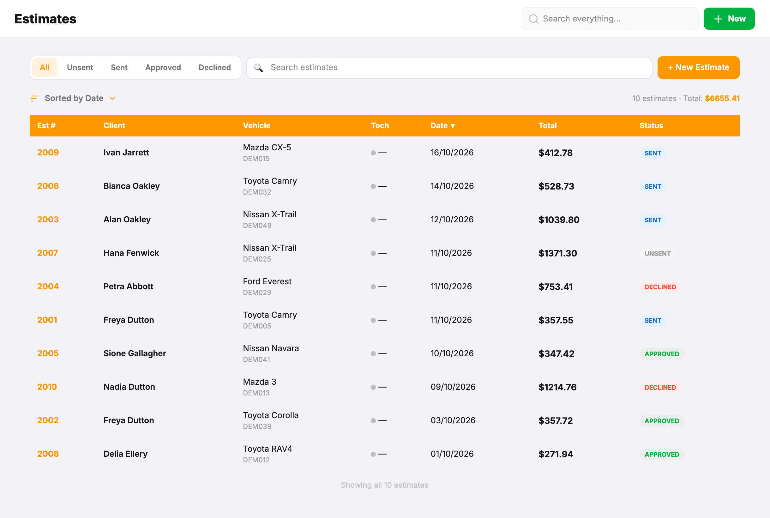Click the $1214.76 total amount
This screenshot has height=518, width=770.
[x=557, y=387]
